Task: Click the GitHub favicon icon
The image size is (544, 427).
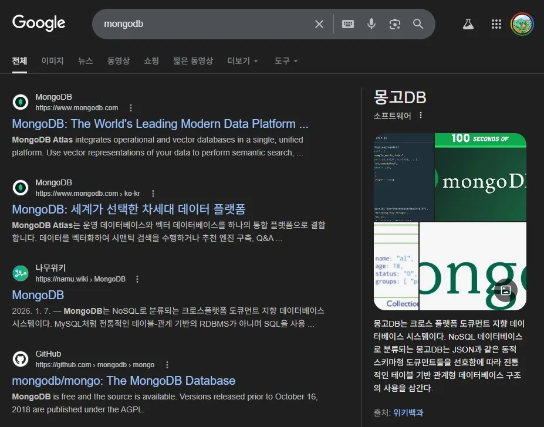Action: pyautogui.click(x=21, y=359)
